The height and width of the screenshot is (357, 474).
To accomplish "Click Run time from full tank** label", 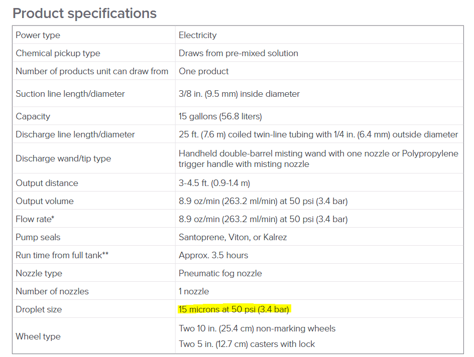I will click(62, 255).
